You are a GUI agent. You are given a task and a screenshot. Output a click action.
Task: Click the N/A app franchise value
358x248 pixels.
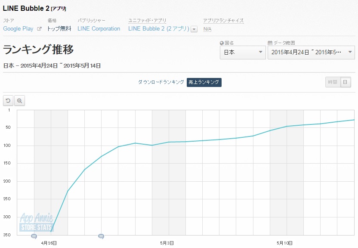(207, 29)
